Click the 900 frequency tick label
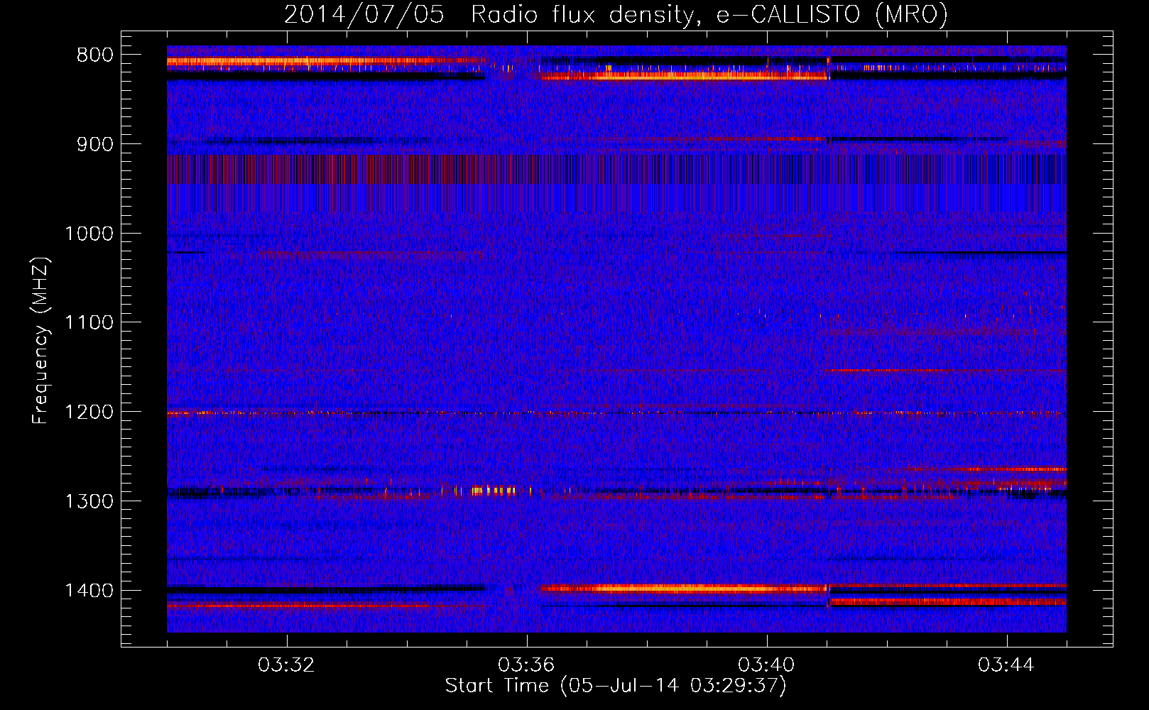The image size is (1149, 710). (95, 144)
